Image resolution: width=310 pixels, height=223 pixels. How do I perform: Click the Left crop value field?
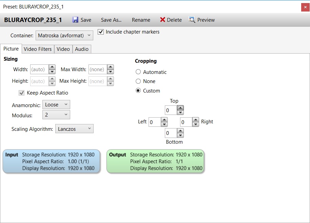coord(154,122)
